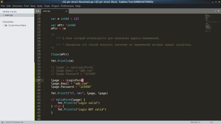Change the Tab Size: 4 setting

(195, 122)
